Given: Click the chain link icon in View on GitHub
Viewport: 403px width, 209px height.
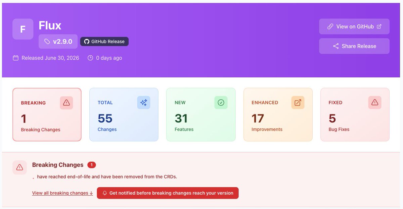Looking at the screenshot, I should point(330,26).
